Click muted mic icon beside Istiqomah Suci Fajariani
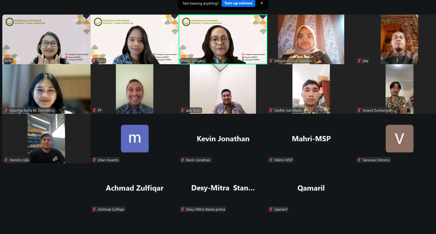 (271, 61)
